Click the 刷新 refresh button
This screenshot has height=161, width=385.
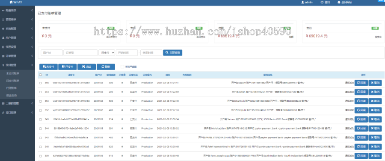(x=106, y=67)
